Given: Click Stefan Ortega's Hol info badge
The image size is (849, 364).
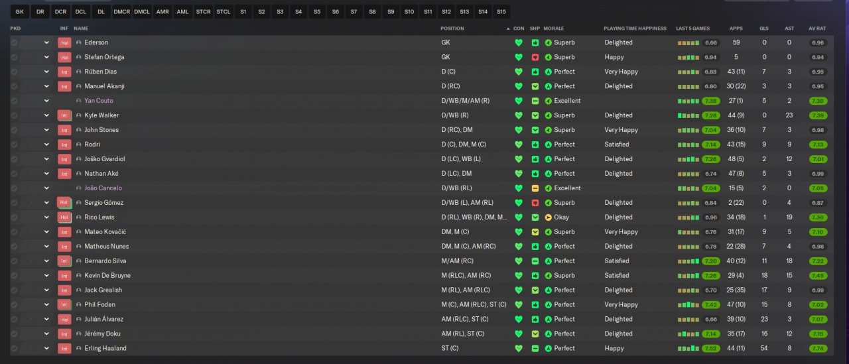Looking at the screenshot, I should pyautogui.click(x=64, y=57).
